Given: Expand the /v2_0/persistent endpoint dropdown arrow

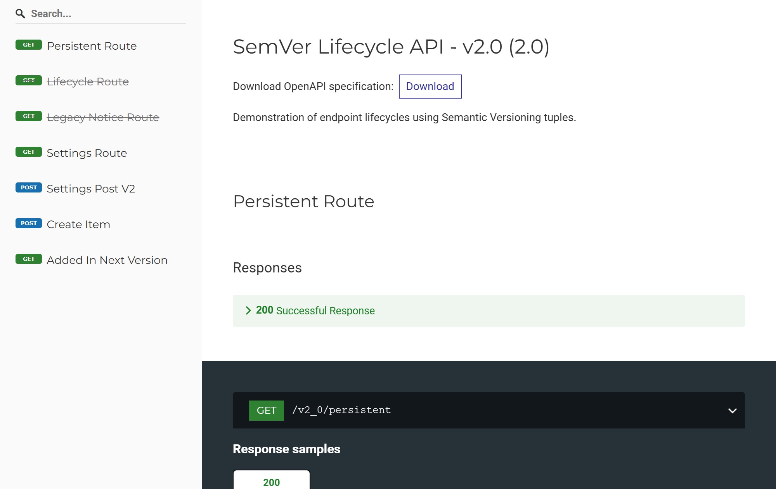Looking at the screenshot, I should 732,411.
